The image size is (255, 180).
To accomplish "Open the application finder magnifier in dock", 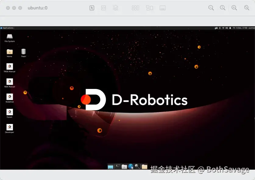I will (x=137, y=167).
